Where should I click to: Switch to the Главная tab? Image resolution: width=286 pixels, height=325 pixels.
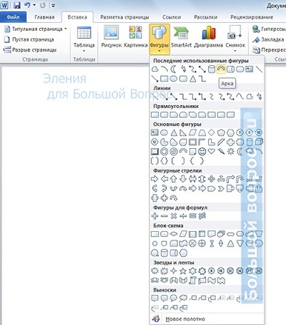pos(44,17)
